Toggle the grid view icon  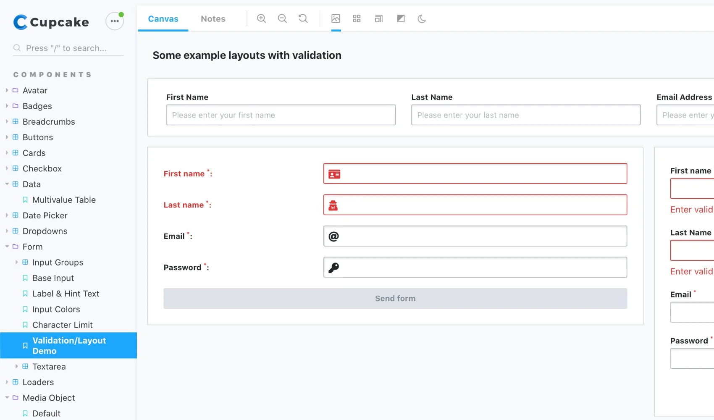(357, 18)
